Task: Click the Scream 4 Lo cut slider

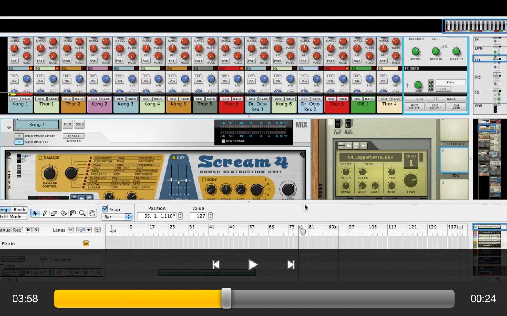Action: pos(172,180)
